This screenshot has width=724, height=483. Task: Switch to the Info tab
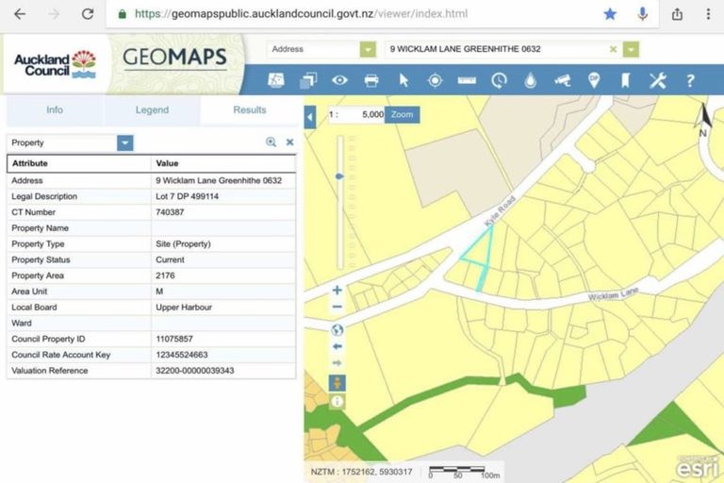[x=55, y=110]
